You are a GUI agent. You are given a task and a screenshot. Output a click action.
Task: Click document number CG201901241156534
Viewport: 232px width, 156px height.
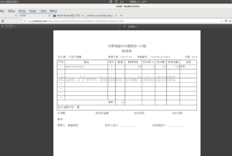(160, 57)
